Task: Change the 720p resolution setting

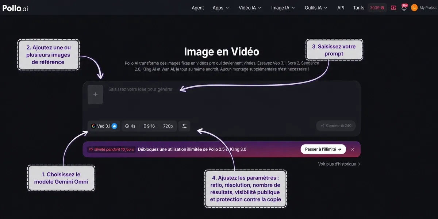Action: point(168,126)
